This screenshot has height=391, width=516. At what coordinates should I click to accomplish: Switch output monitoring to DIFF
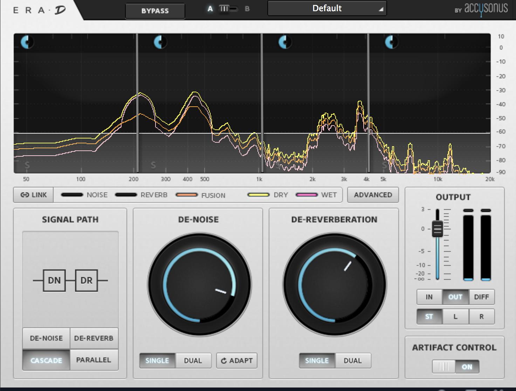click(482, 297)
